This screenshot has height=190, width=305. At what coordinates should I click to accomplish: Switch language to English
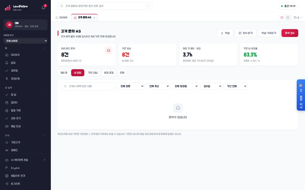pyautogui.click(x=25, y=168)
